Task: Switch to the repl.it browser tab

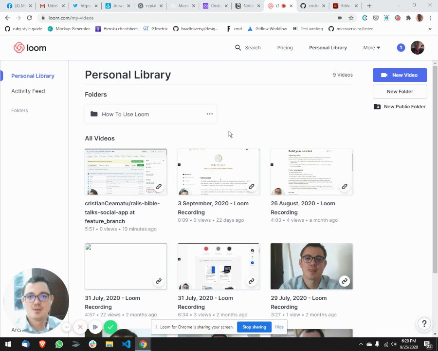Action: pyautogui.click(x=150, y=5)
